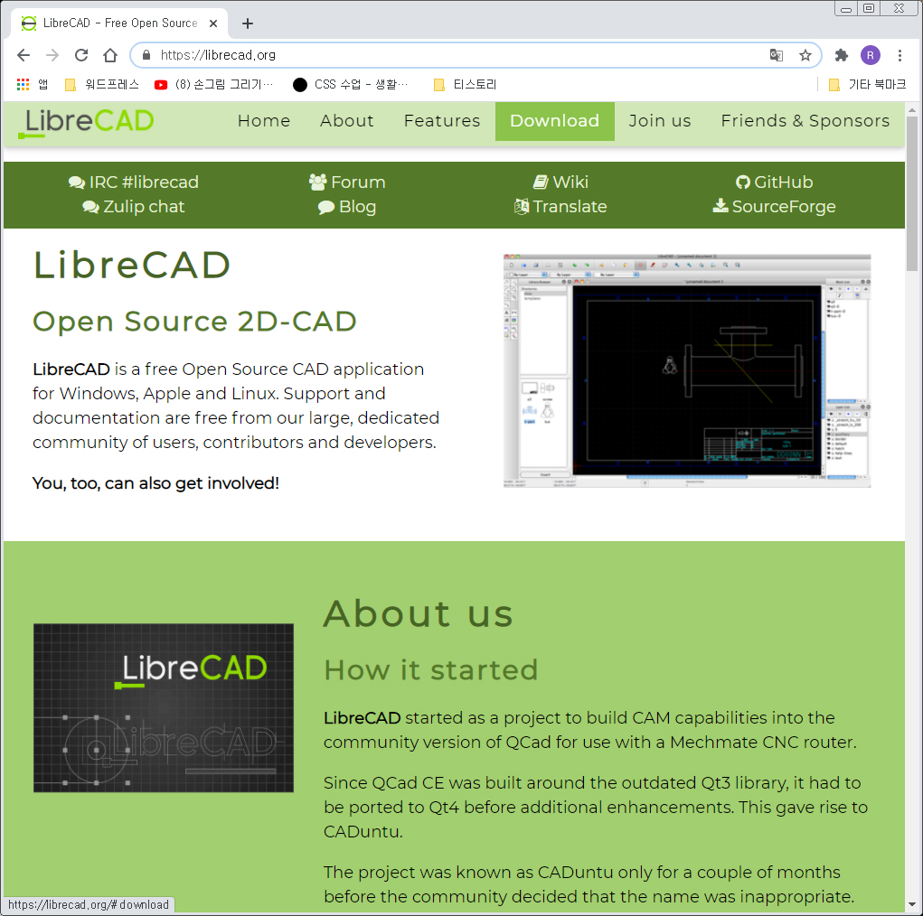Click the browser Back arrow
This screenshot has height=916, width=923.
point(24,55)
